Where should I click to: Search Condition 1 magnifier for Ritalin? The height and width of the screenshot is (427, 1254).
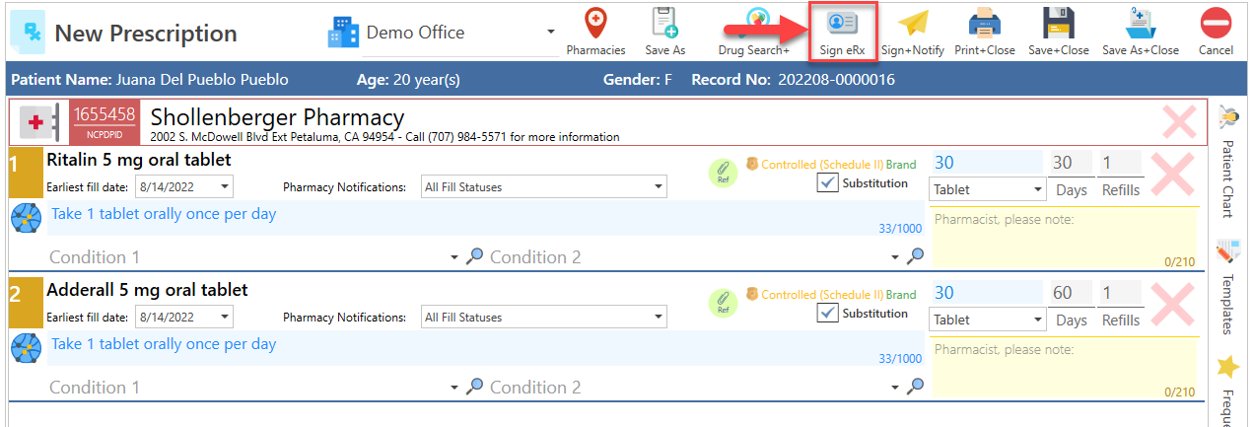tap(475, 256)
